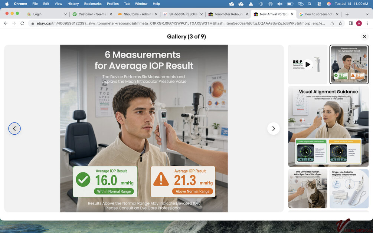
Task: Click the Gallery (3 of 9) heading
Action: (186, 37)
